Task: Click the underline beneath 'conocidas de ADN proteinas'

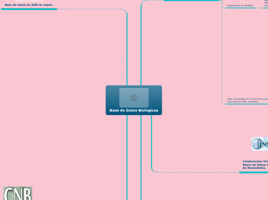Action: coord(246,104)
